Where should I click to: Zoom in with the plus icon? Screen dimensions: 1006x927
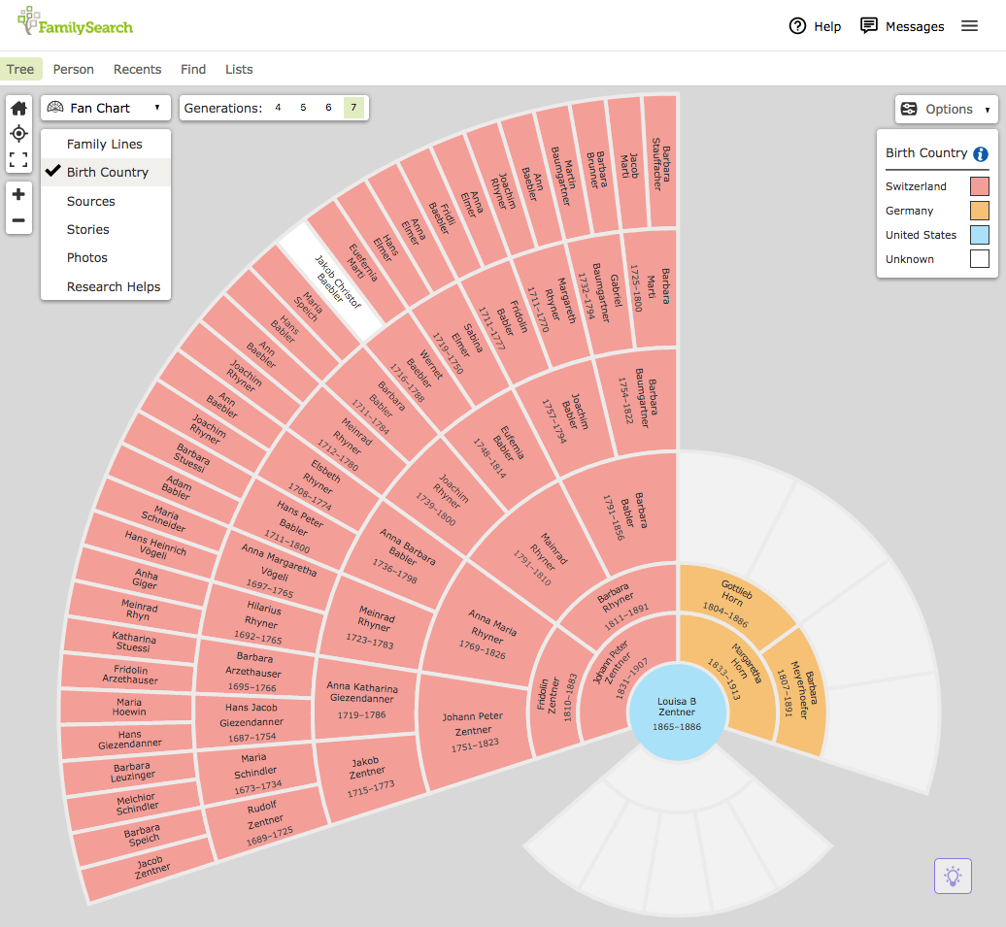pyautogui.click(x=18, y=194)
